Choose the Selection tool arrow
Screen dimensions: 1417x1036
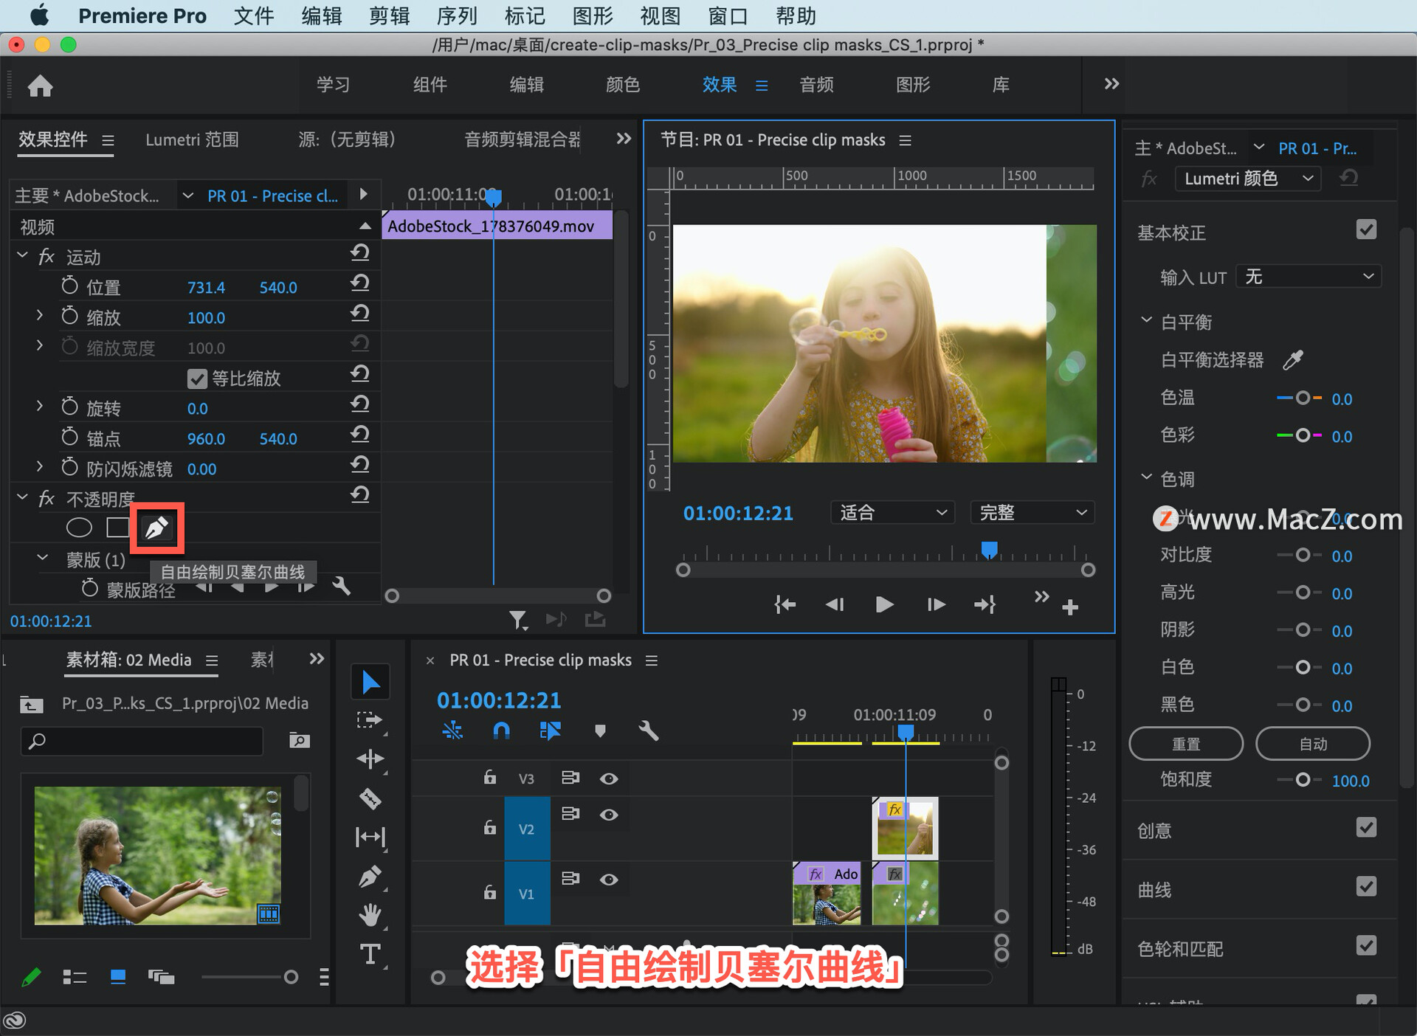click(370, 682)
